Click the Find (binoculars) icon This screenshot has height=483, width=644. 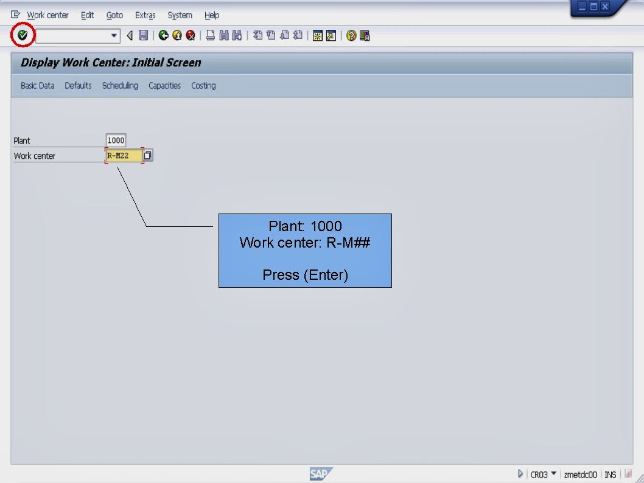(222, 35)
